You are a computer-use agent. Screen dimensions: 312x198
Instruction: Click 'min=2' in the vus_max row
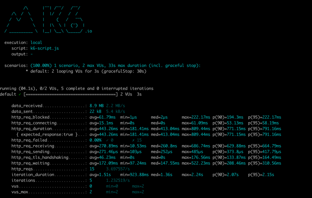112,192
